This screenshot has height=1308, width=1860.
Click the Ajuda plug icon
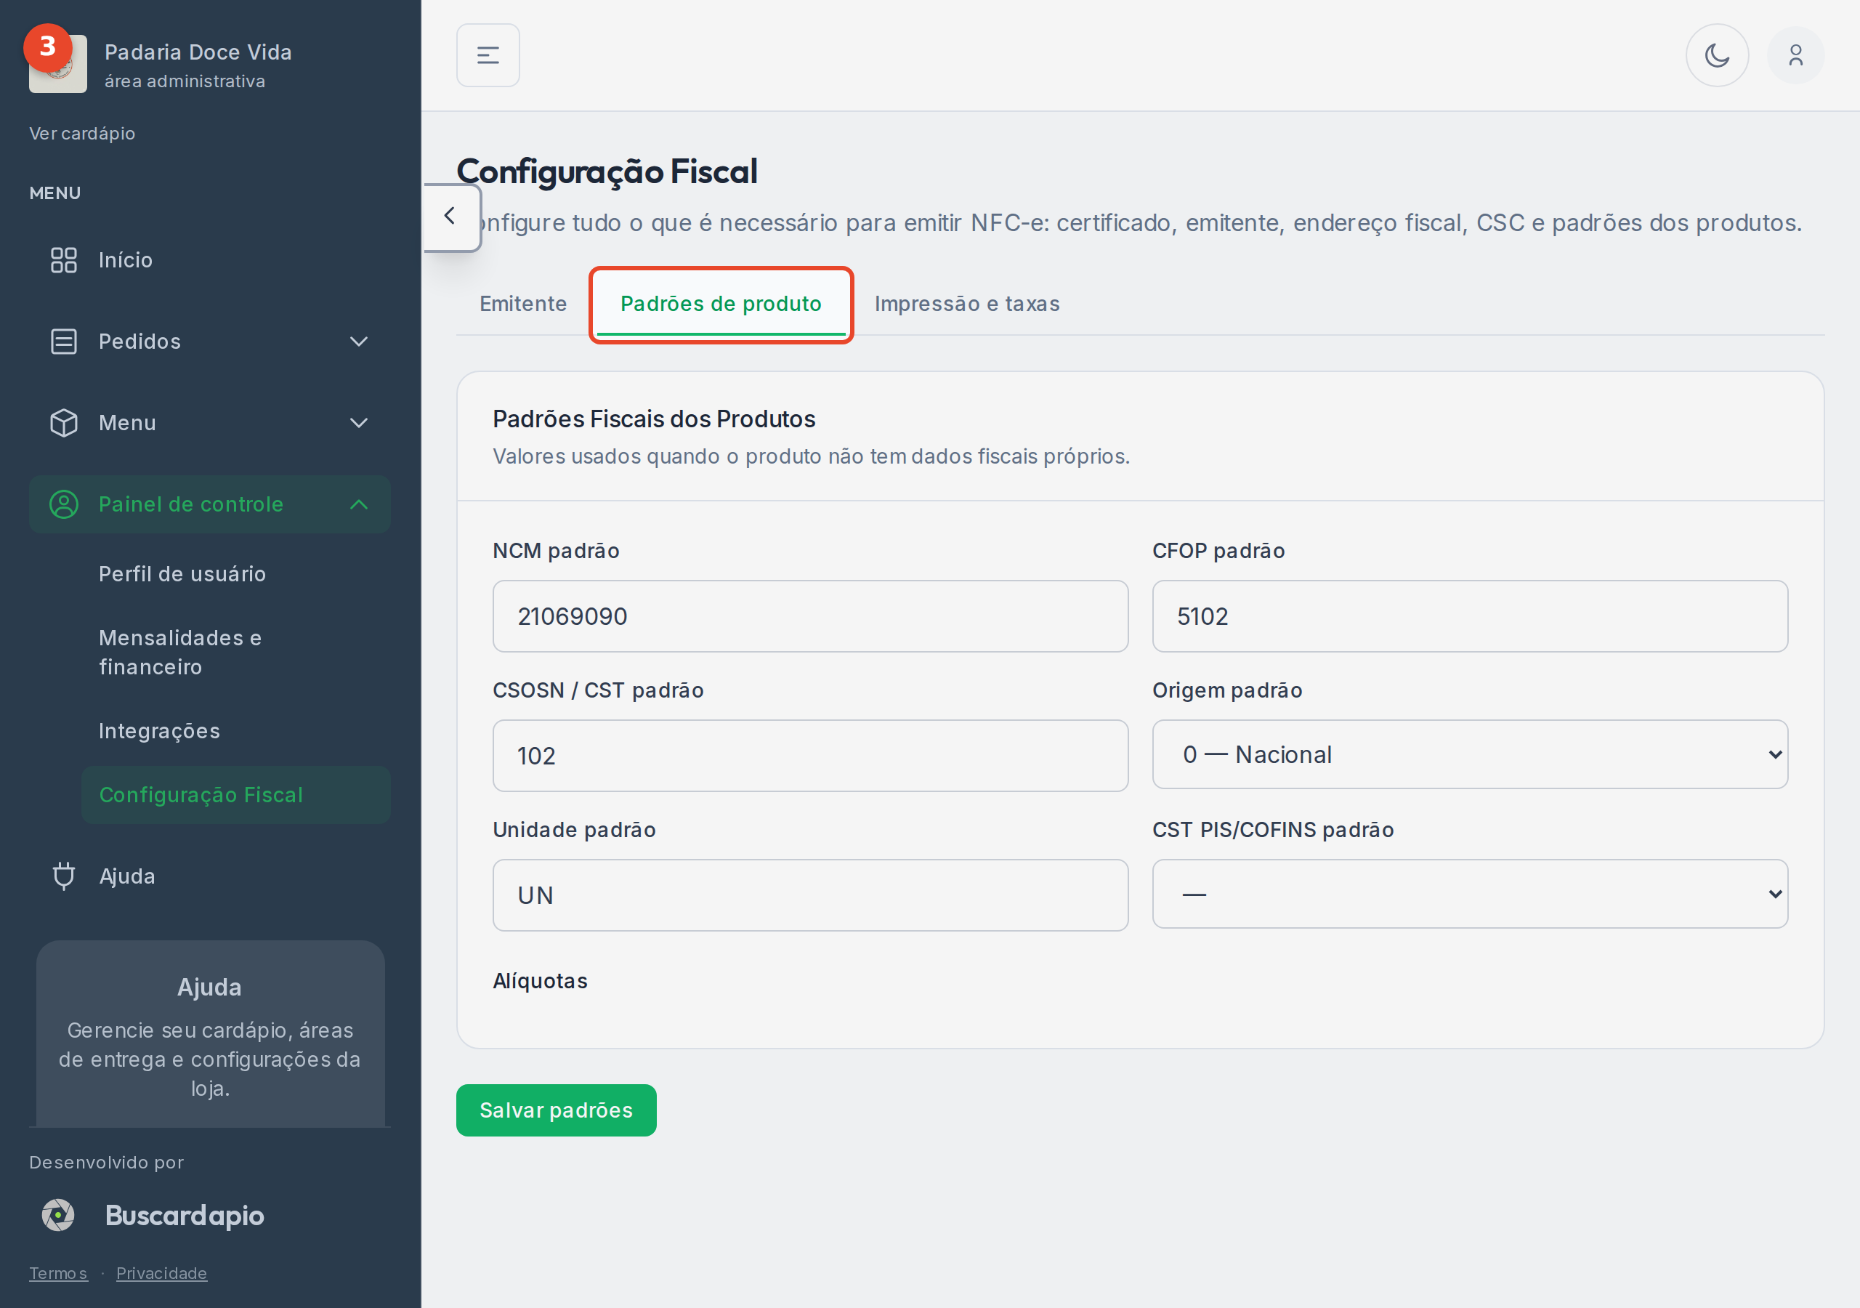[63, 876]
